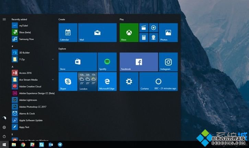Open the Store tile
Screen dimensions: 249x148
[x=78, y=62]
